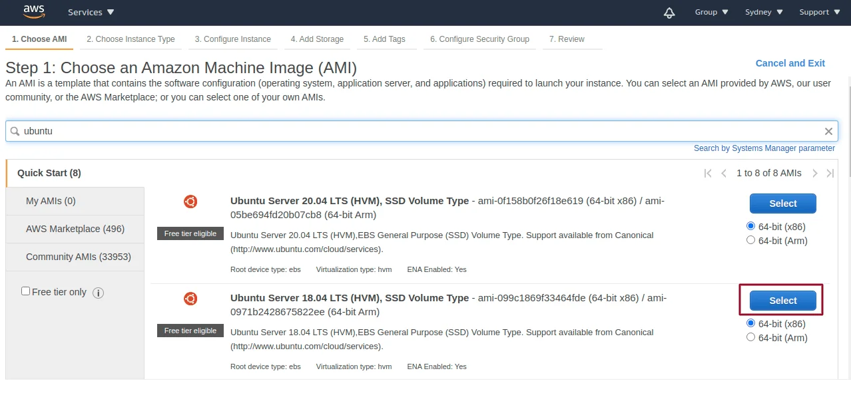This screenshot has width=851, height=417.
Task: Clear the search with the X icon
Action: coord(828,132)
